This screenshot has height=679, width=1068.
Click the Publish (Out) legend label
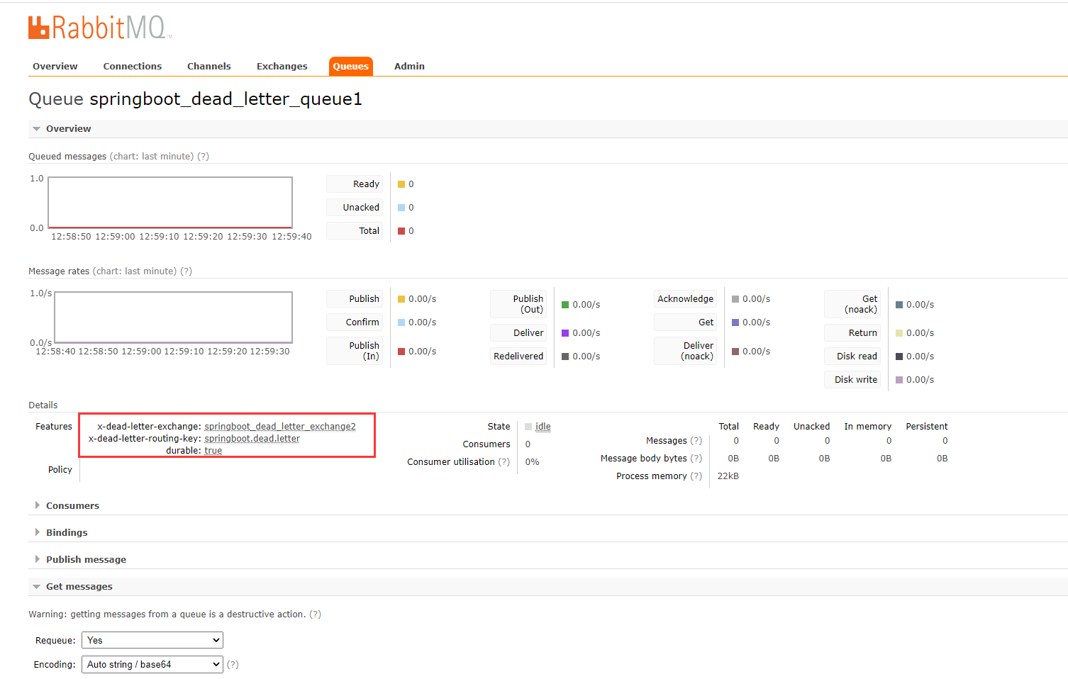coord(518,304)
